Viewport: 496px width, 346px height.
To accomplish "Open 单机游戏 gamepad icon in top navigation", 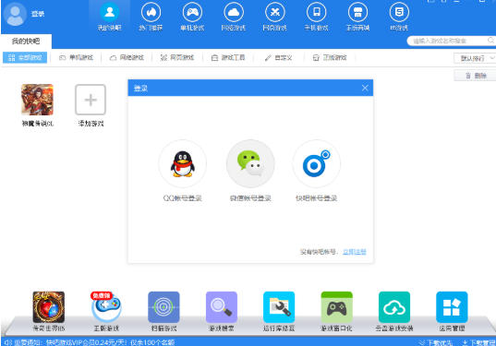I will click(x=192, y=12).
